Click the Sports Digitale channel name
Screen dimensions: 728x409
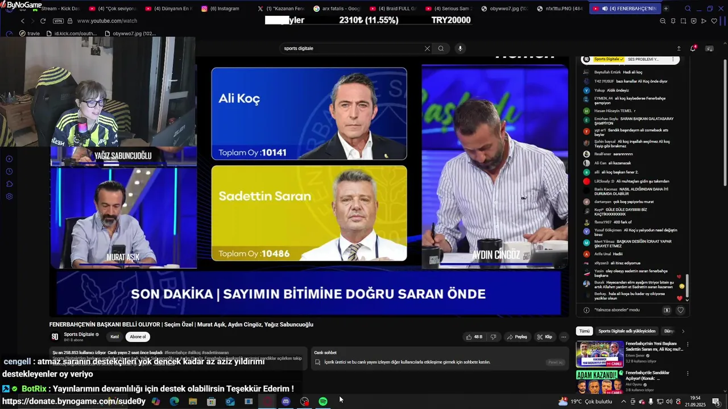click(79, 335)
